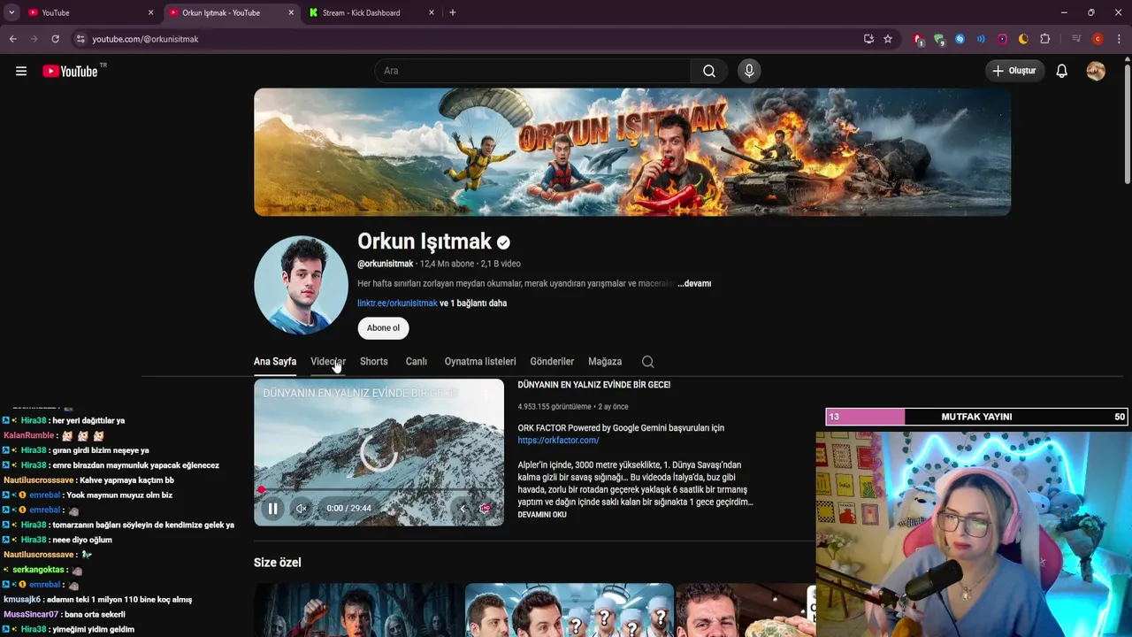
Task: Open the Videolar channel tab
Action: point(327,361)
